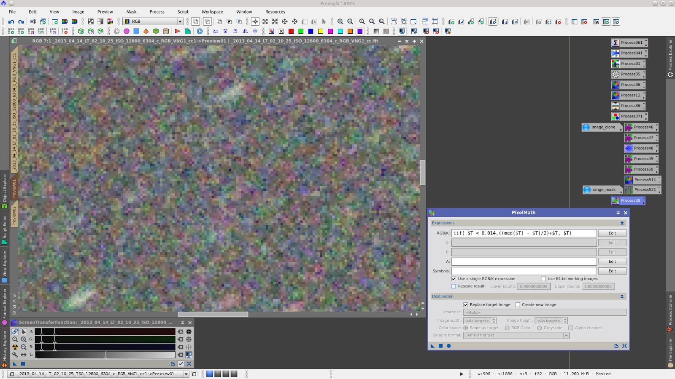Click the Redo arrow in toolbar
Image resolution: width=675 pixels, height=379 pixels.
[x=21, y=21]
